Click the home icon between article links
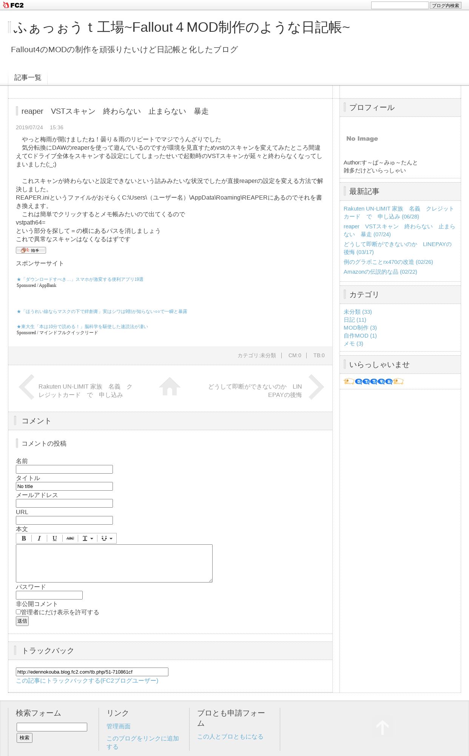 tap(170, 386)
